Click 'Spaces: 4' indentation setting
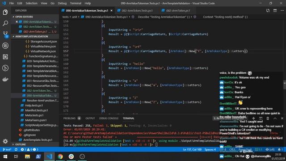The height and width of the screenshot is (161, 286). (x=210, y=149)
